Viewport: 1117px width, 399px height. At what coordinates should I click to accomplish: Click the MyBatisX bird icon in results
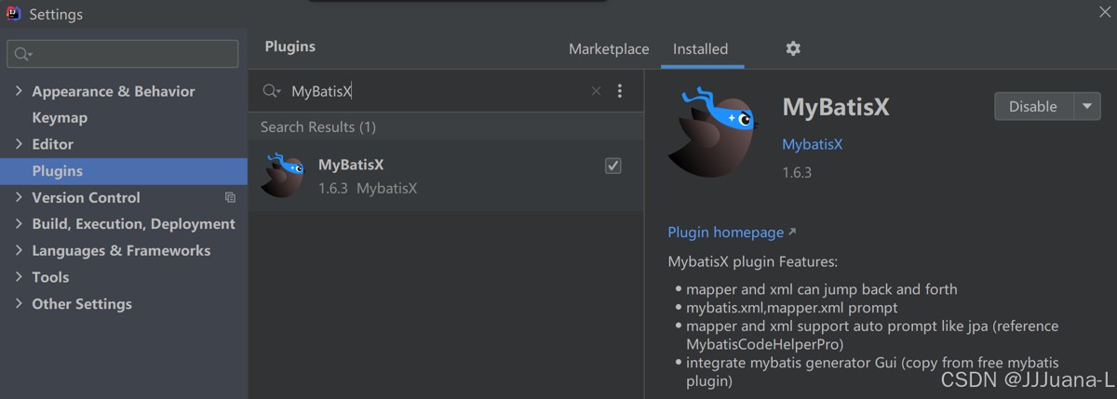tap(283, 175)
